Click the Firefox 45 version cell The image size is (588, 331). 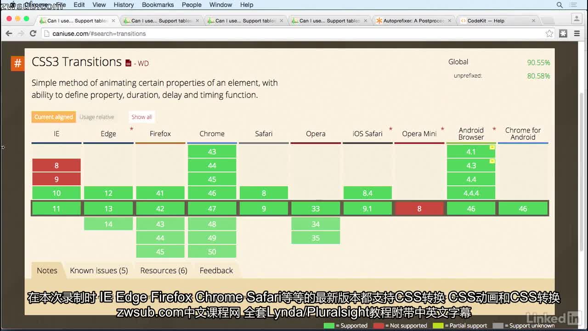pos(160,251)
